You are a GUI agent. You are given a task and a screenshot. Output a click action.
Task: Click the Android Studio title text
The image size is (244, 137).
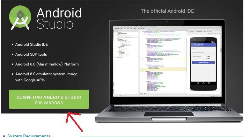pos(59,18)
